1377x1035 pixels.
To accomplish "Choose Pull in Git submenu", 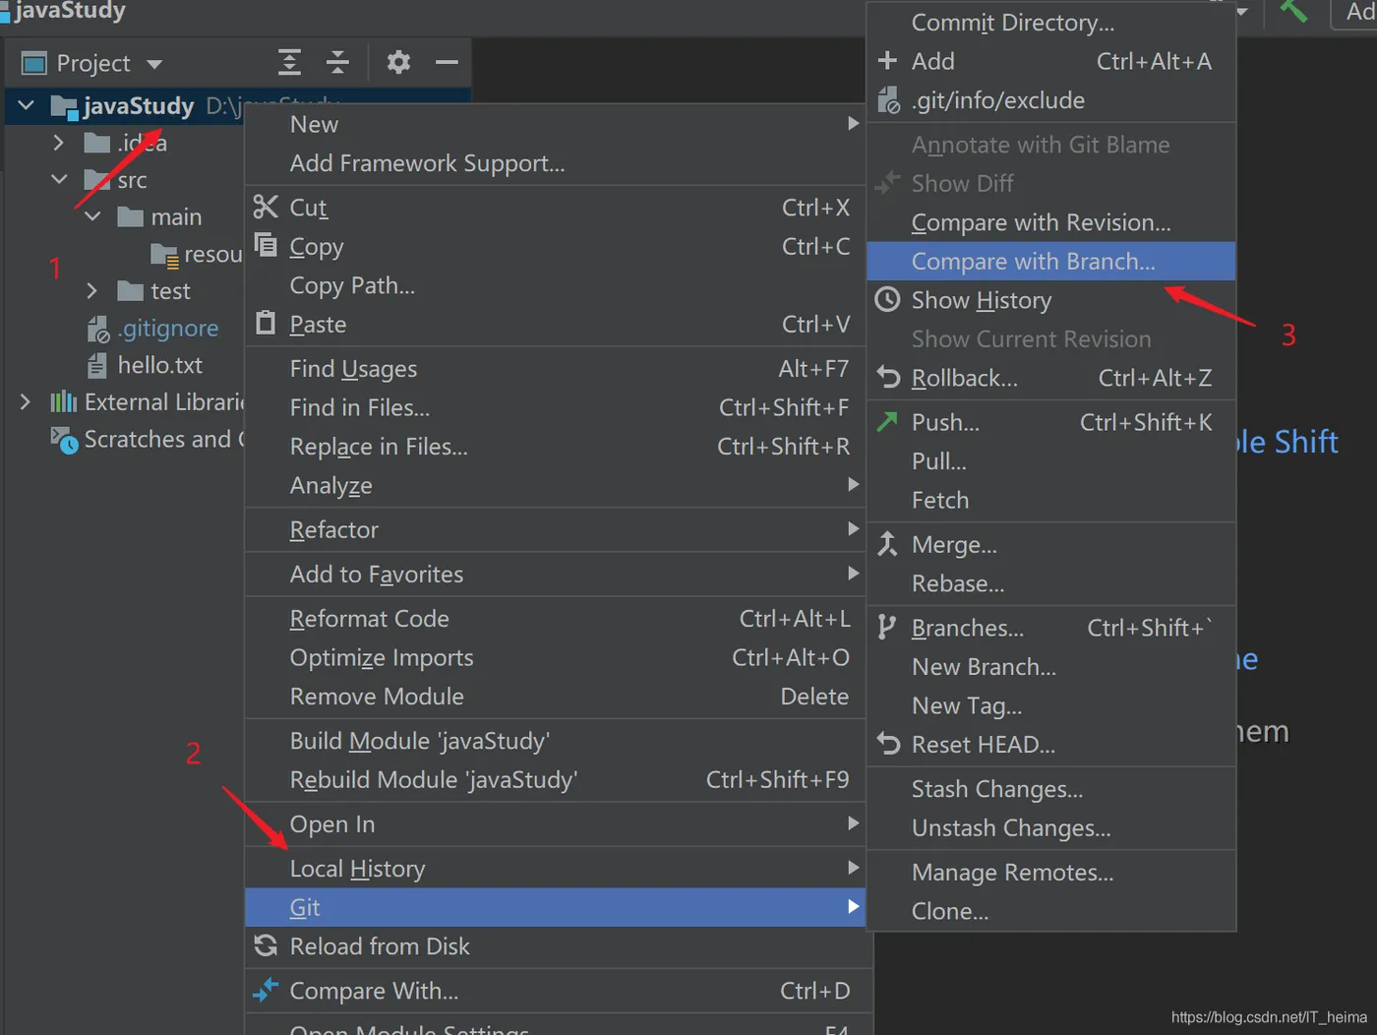I will [x=1050, y=460].
